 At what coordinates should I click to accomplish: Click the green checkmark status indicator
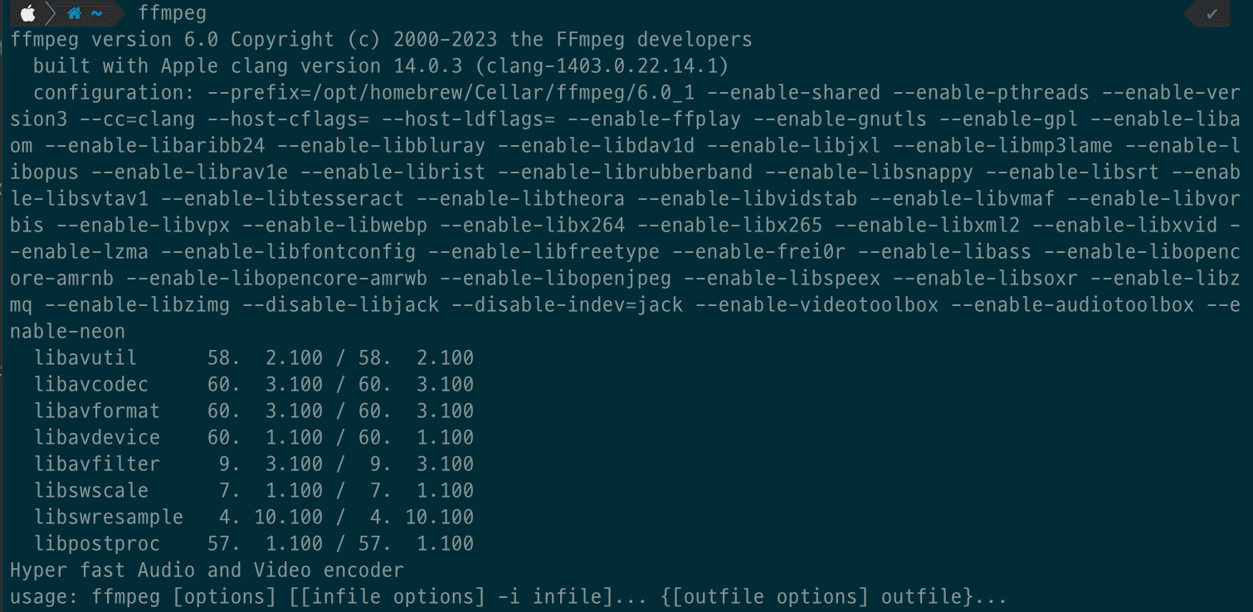(x=1212, y=13)
